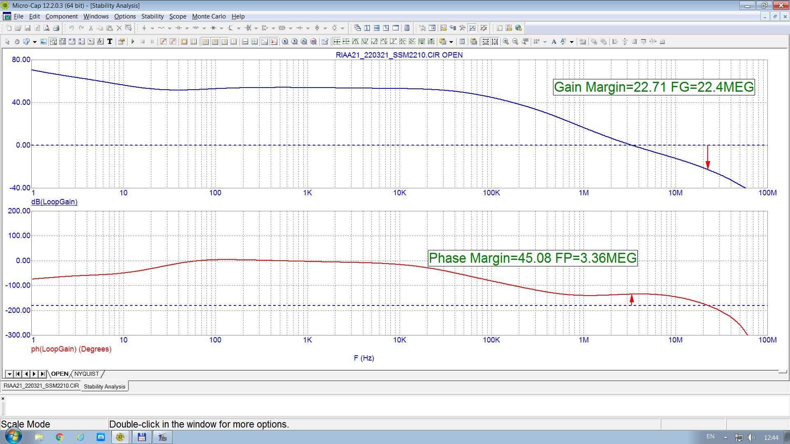Open the Calculator icon in top toolbar
The height and width of the screenshot is (444, 790).
(407, 28)
